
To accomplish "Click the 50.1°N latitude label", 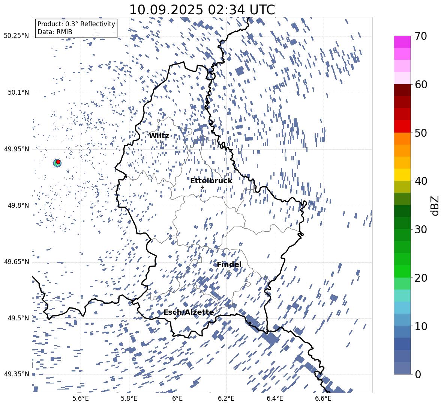I will coord(18,92).
